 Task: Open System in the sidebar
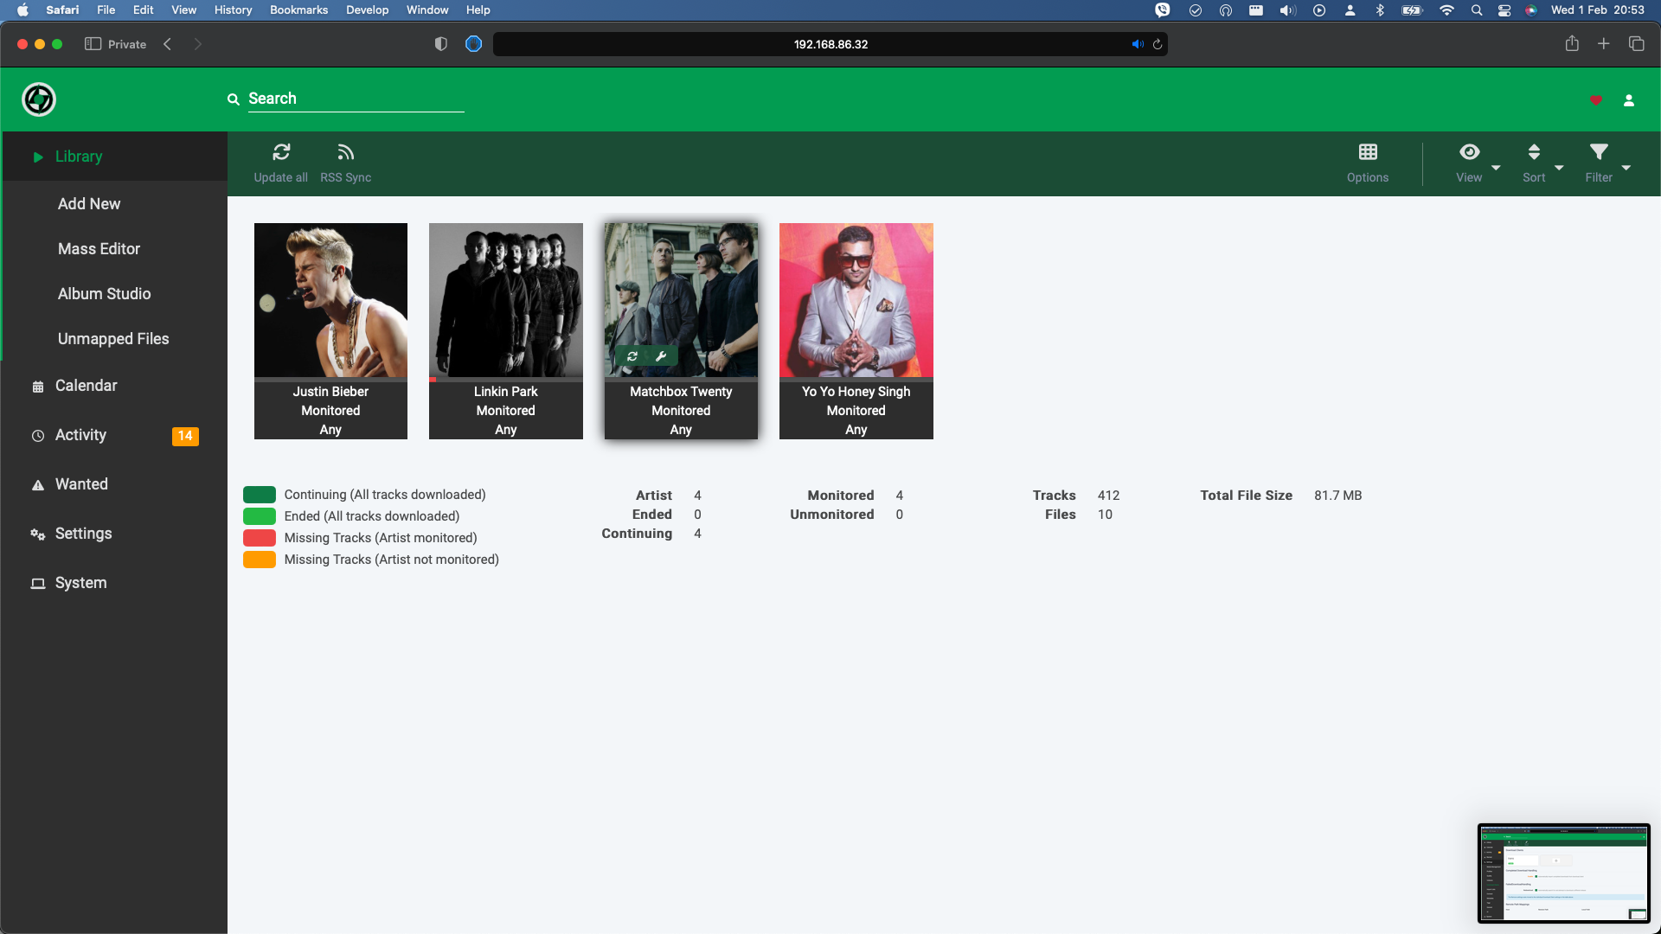pos(115,583)
